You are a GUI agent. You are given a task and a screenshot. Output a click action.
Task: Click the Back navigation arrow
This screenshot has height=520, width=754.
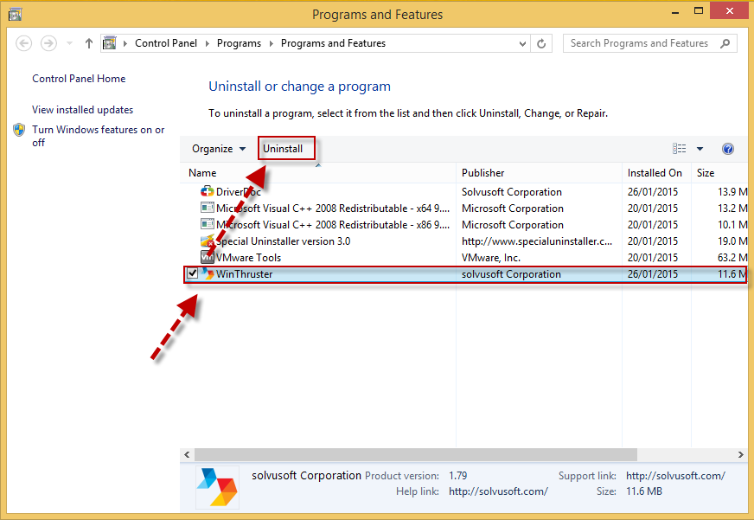pos(23,43)
